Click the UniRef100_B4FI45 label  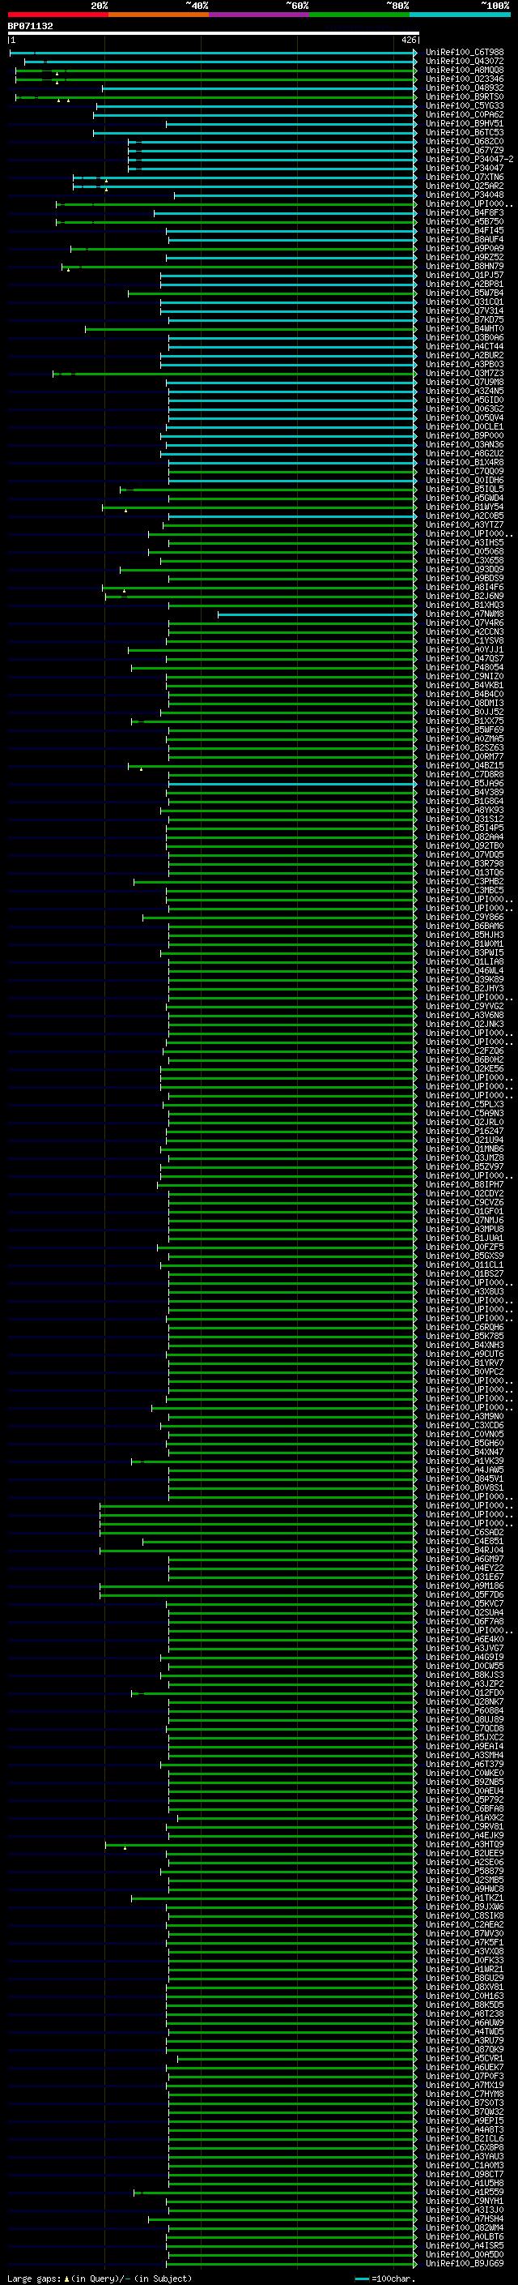click(465, 231)
